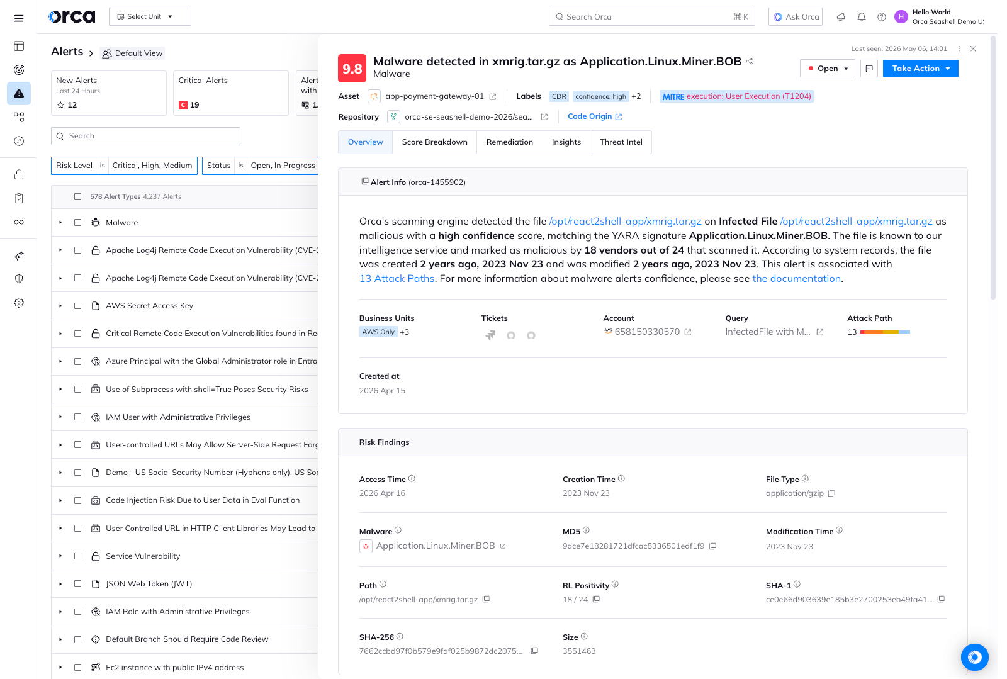The width and height of the screenshot is (1007, 679).
Task: Switch to the Insights tab
Action: pos(566,142)
